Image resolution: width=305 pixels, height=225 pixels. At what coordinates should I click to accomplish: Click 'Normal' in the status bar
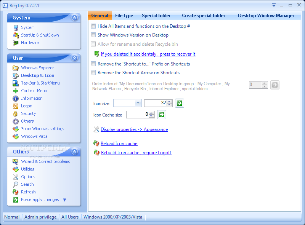[12, 217]
